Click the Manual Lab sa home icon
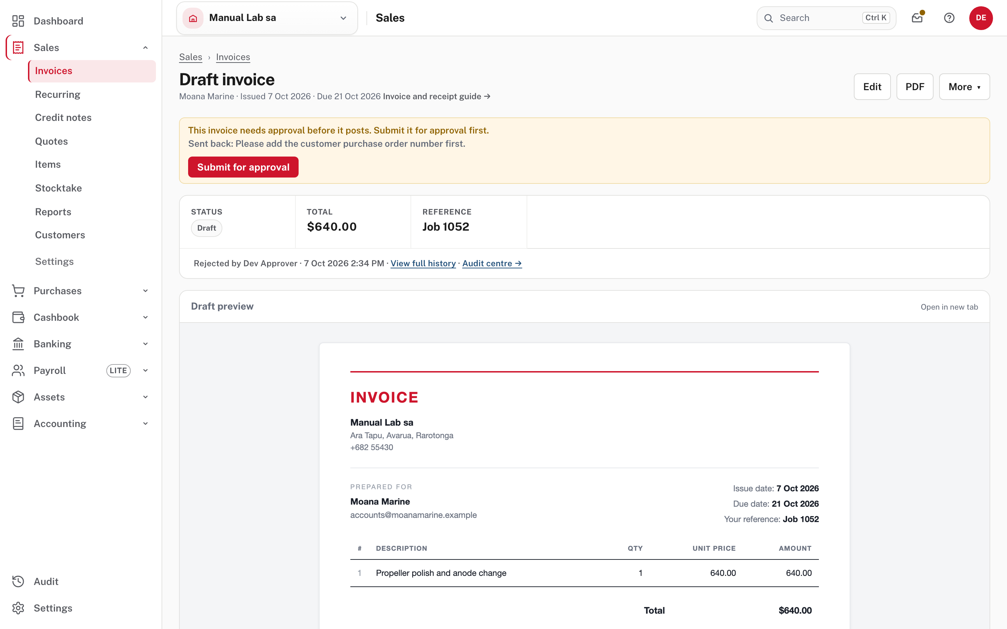Screen dimensions: 1007x629 point(193,18)
